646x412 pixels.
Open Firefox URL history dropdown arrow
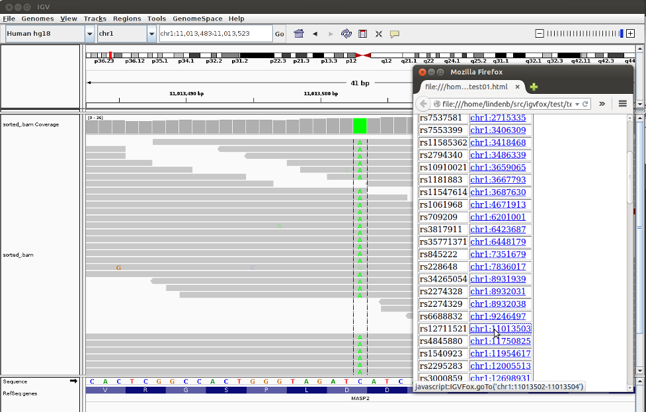pyautogui.click(x=577, y=104)
